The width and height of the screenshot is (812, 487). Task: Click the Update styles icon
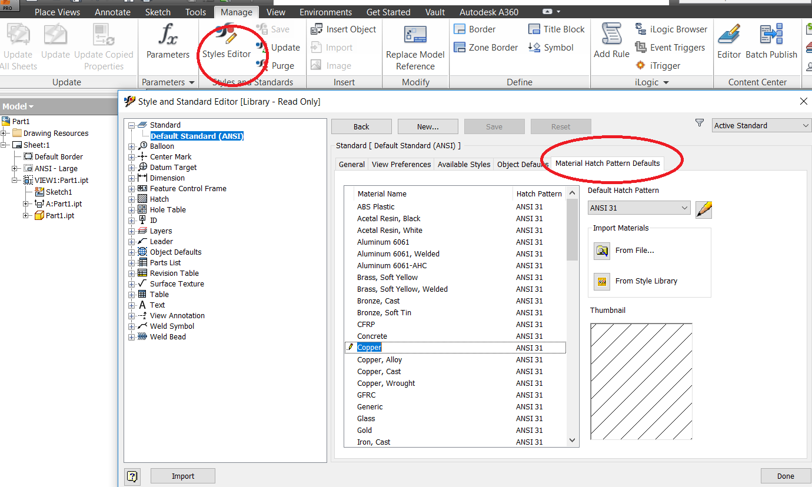[x=262, y=47]
